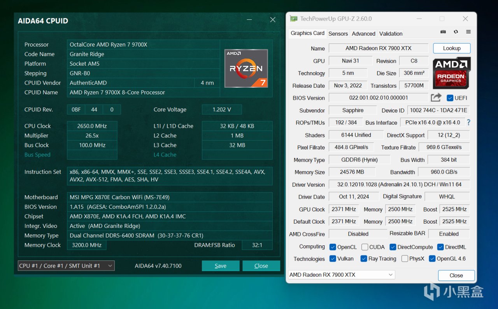
Task: Open the graphics card selector dropdown in GPU-Z
Action: pyautogui.click(x=341, y=274)
